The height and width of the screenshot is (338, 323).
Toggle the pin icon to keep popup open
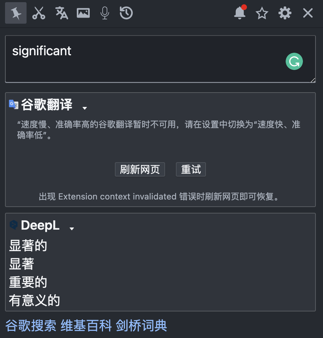pos(15,13)
